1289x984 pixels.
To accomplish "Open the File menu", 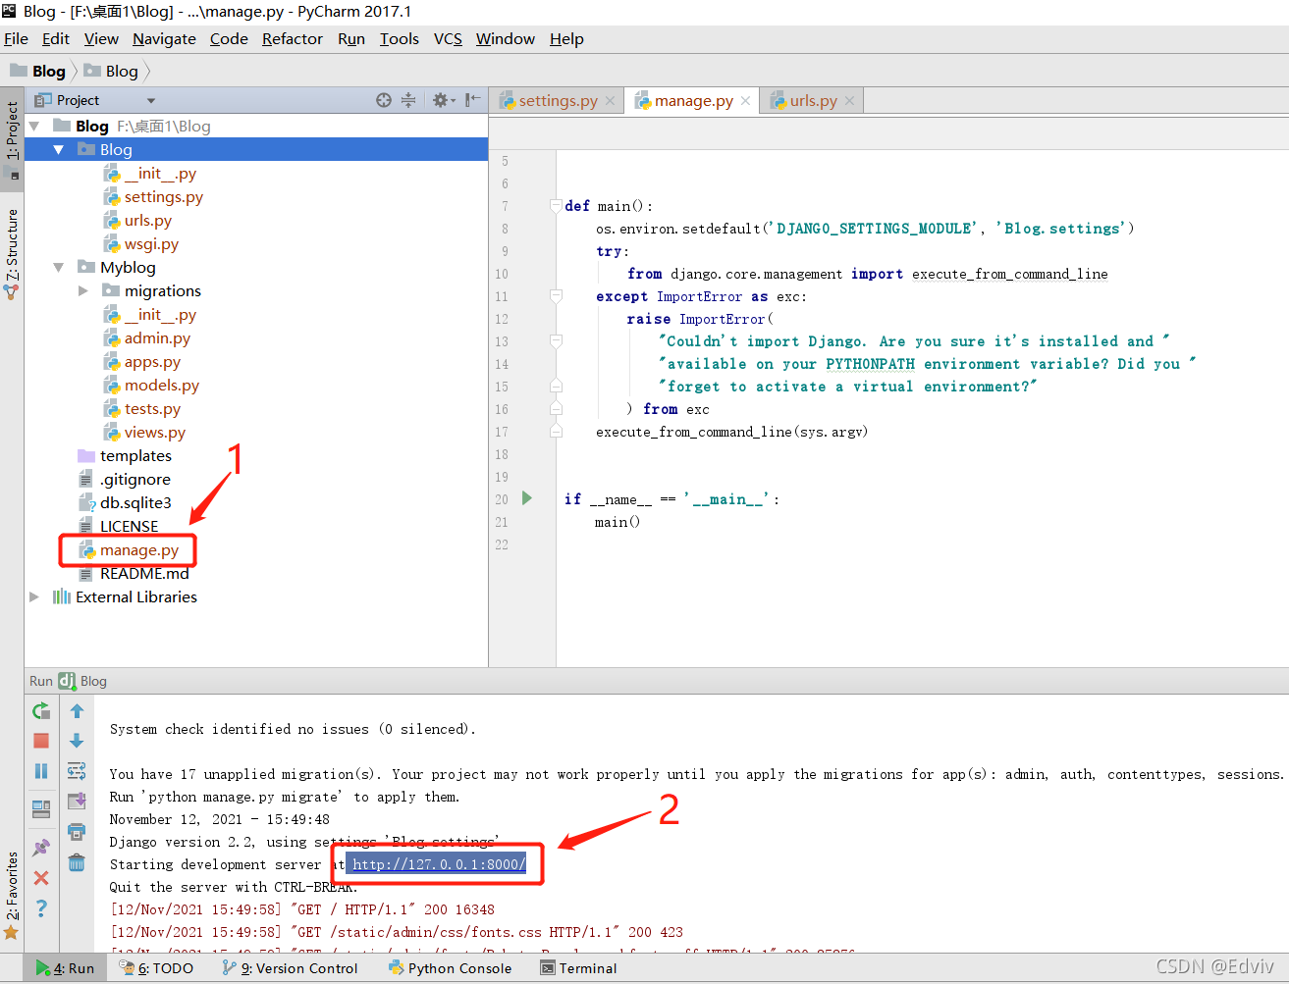I will pos(16,39).
